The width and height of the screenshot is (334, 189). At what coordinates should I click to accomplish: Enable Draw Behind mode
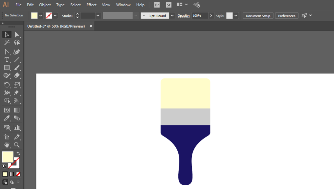click(x=12, y=182)
